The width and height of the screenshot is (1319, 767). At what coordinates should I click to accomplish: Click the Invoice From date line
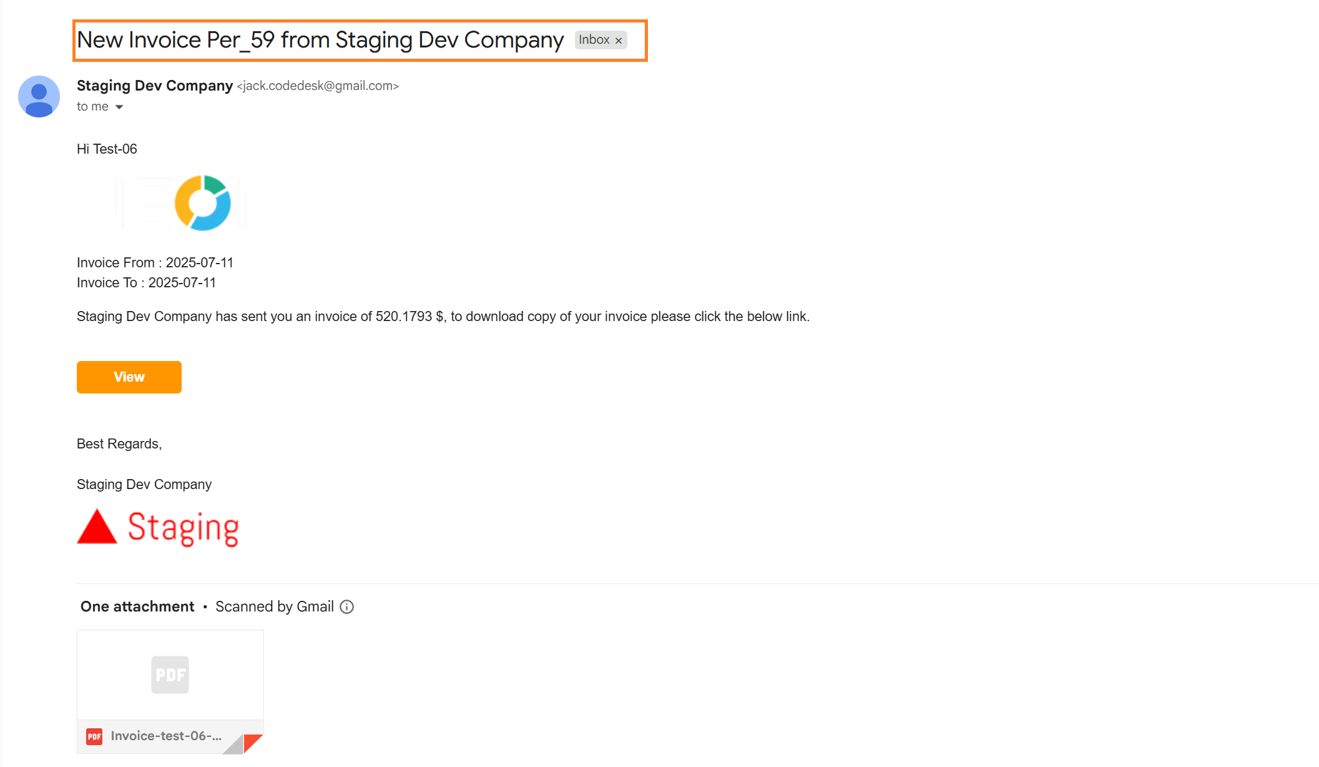point(155,263)
